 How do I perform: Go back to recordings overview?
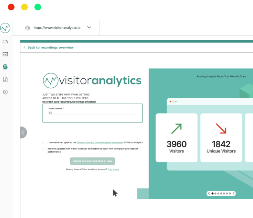coord(50,47)
